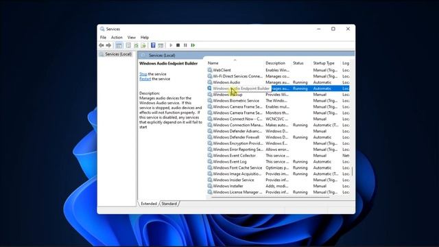Select the Windows Font Cache Service row
This screenshot has height=247, width=439.
point(278,167)
